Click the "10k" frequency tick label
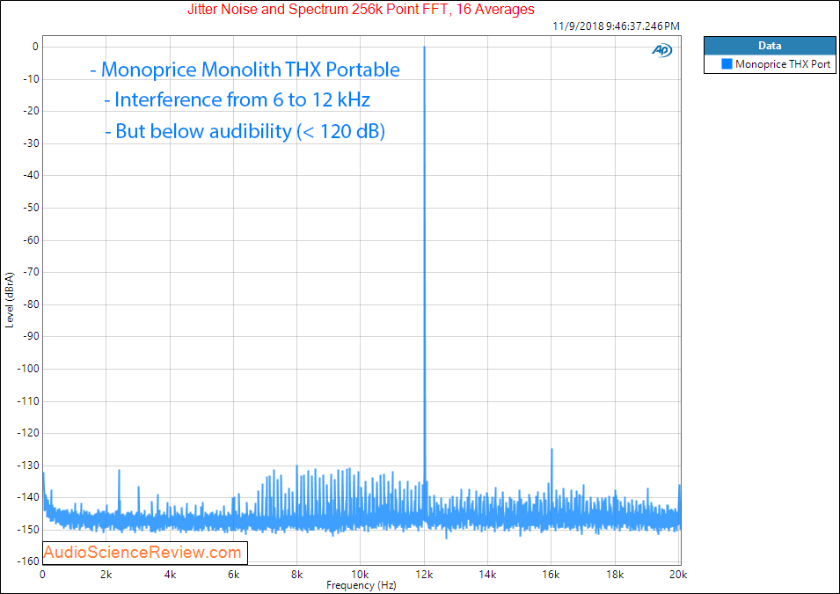The width and height of the screenshot is (840, 594). (360, 574)
